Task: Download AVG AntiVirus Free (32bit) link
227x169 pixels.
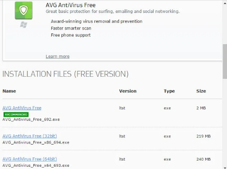Action: tap(30, 136)
